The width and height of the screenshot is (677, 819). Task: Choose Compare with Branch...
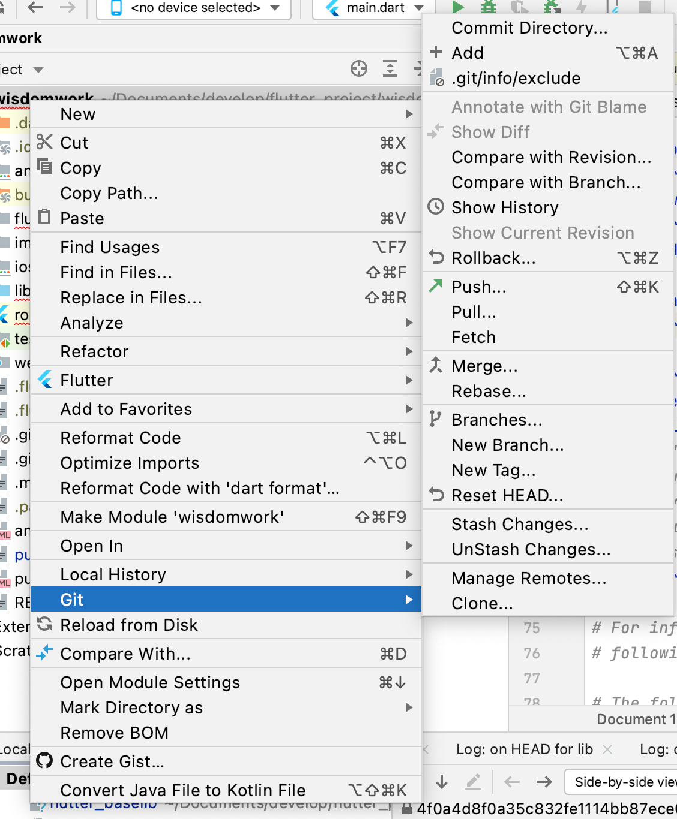pos(547,182)
